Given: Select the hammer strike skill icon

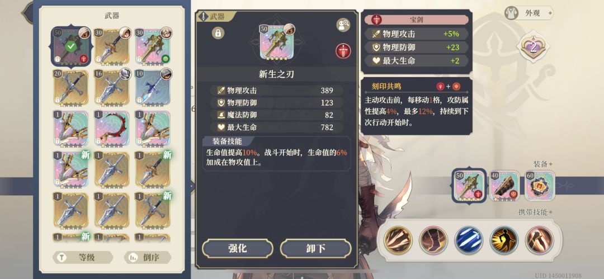Looking at the screenshot, I should point(539,240).
